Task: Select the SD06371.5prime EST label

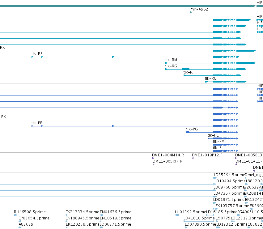Action: click(115, 224)
